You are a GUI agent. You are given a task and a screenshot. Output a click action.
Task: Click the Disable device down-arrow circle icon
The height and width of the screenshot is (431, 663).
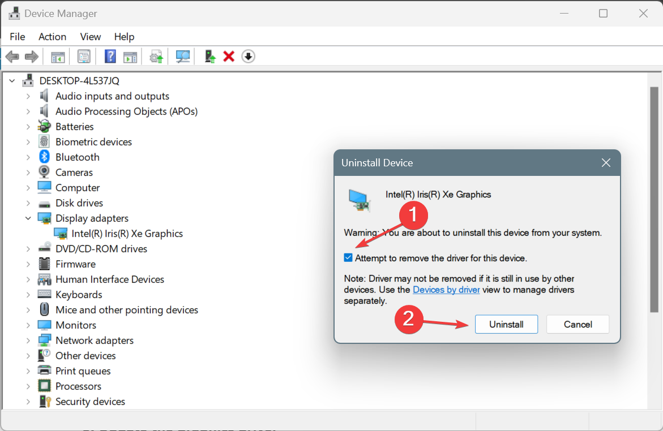248,56
